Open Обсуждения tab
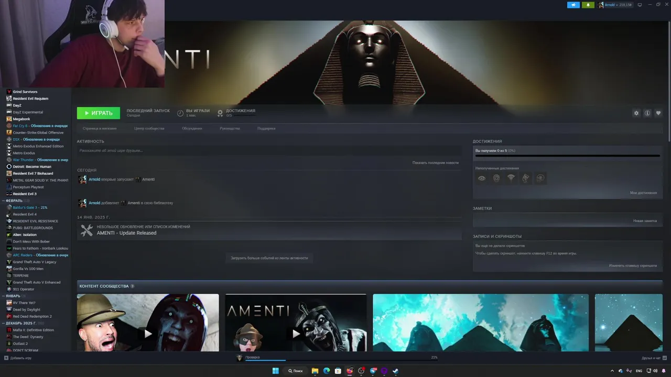The width and height of the screenshot is (671, 377). 192,128
